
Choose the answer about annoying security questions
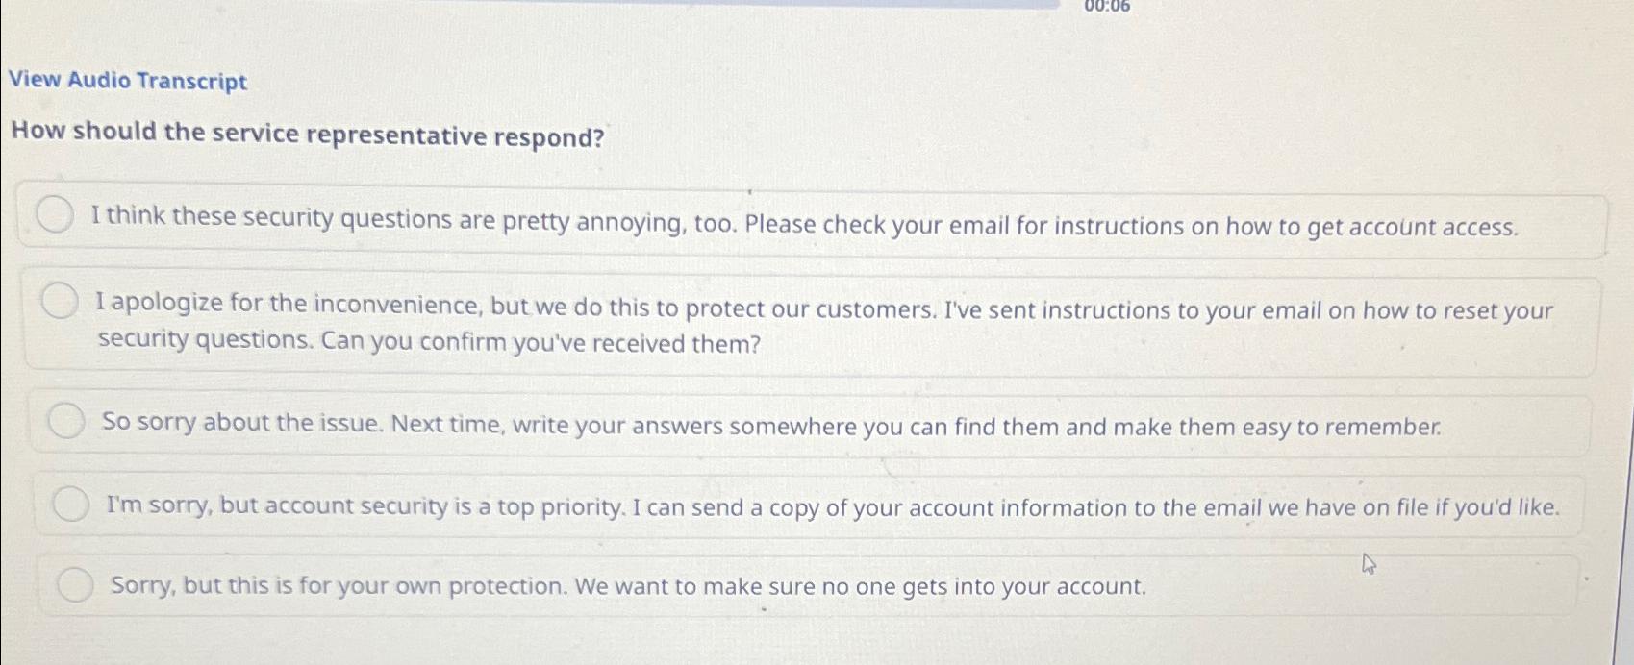(x=769, y=224)
